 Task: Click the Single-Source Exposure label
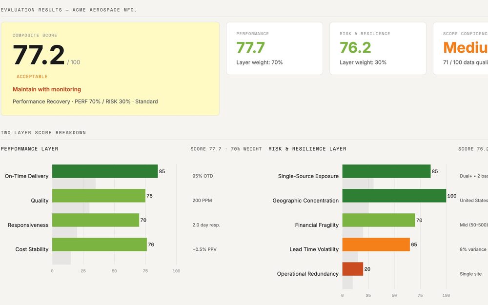pos(308,176)
